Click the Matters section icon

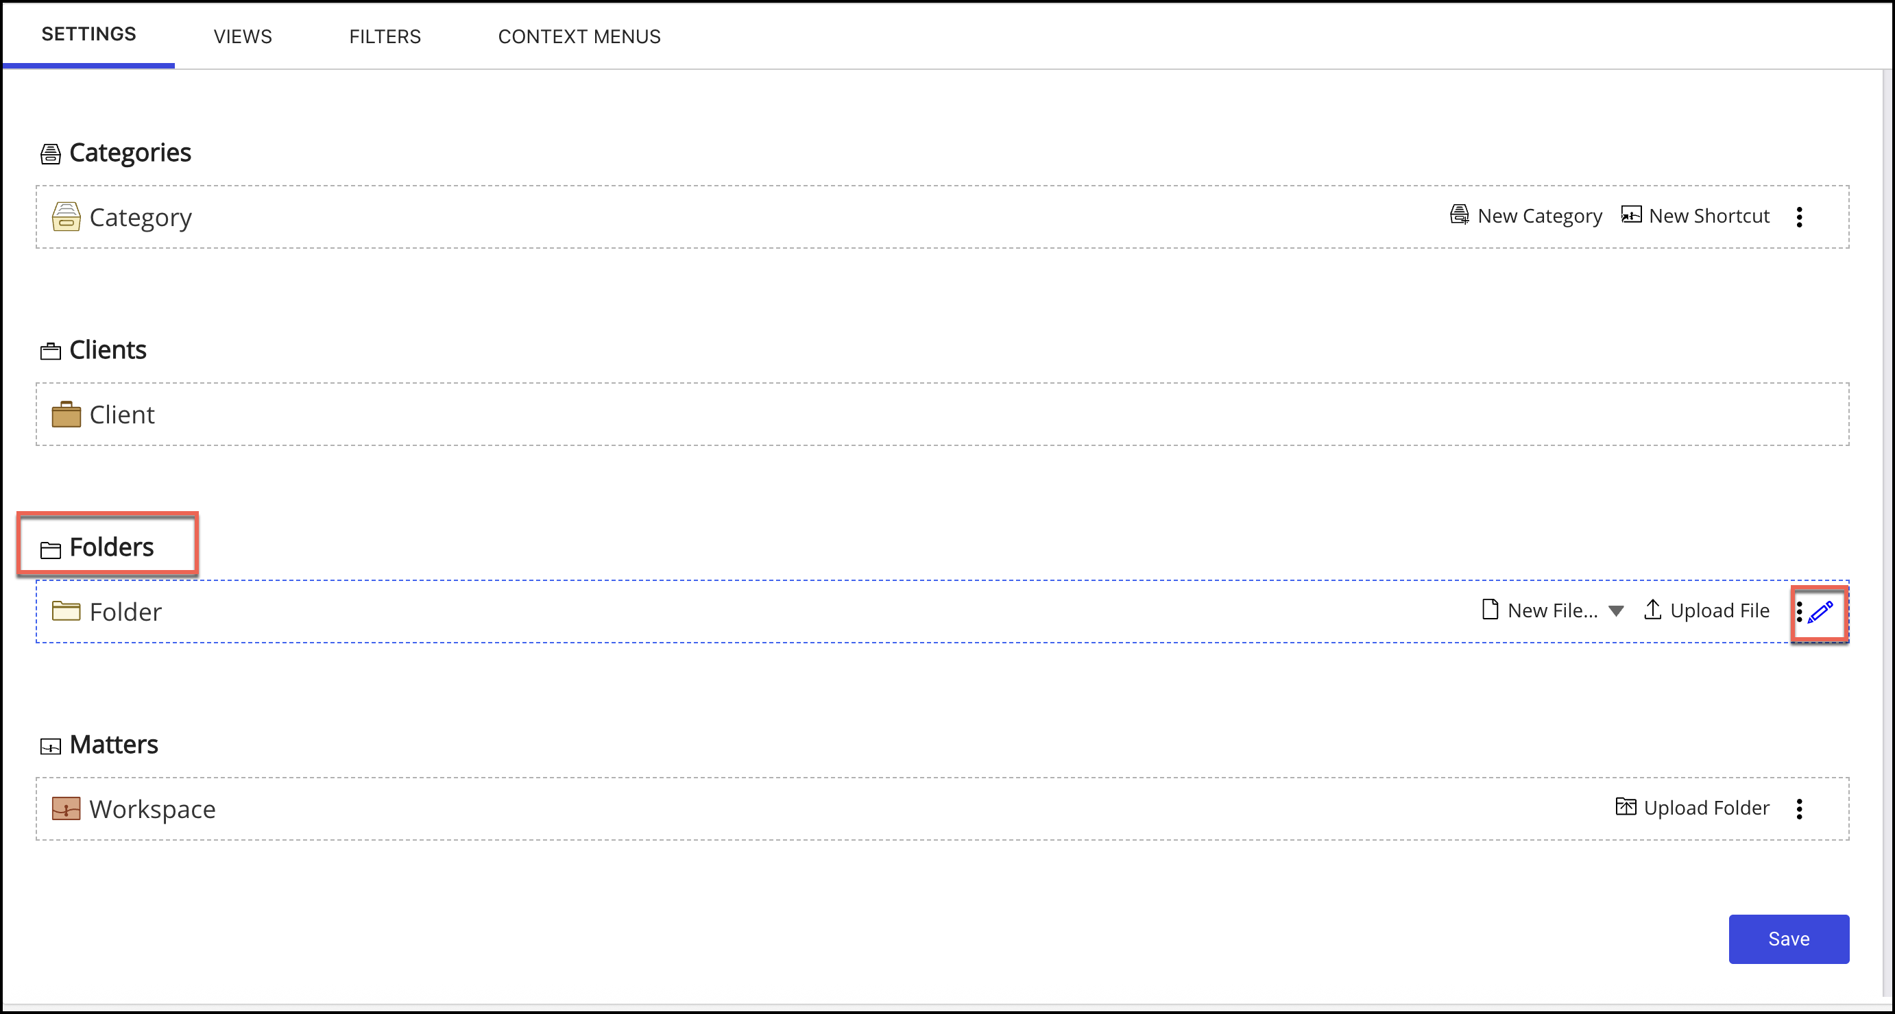pyautogui.click(x=50, y=745)
